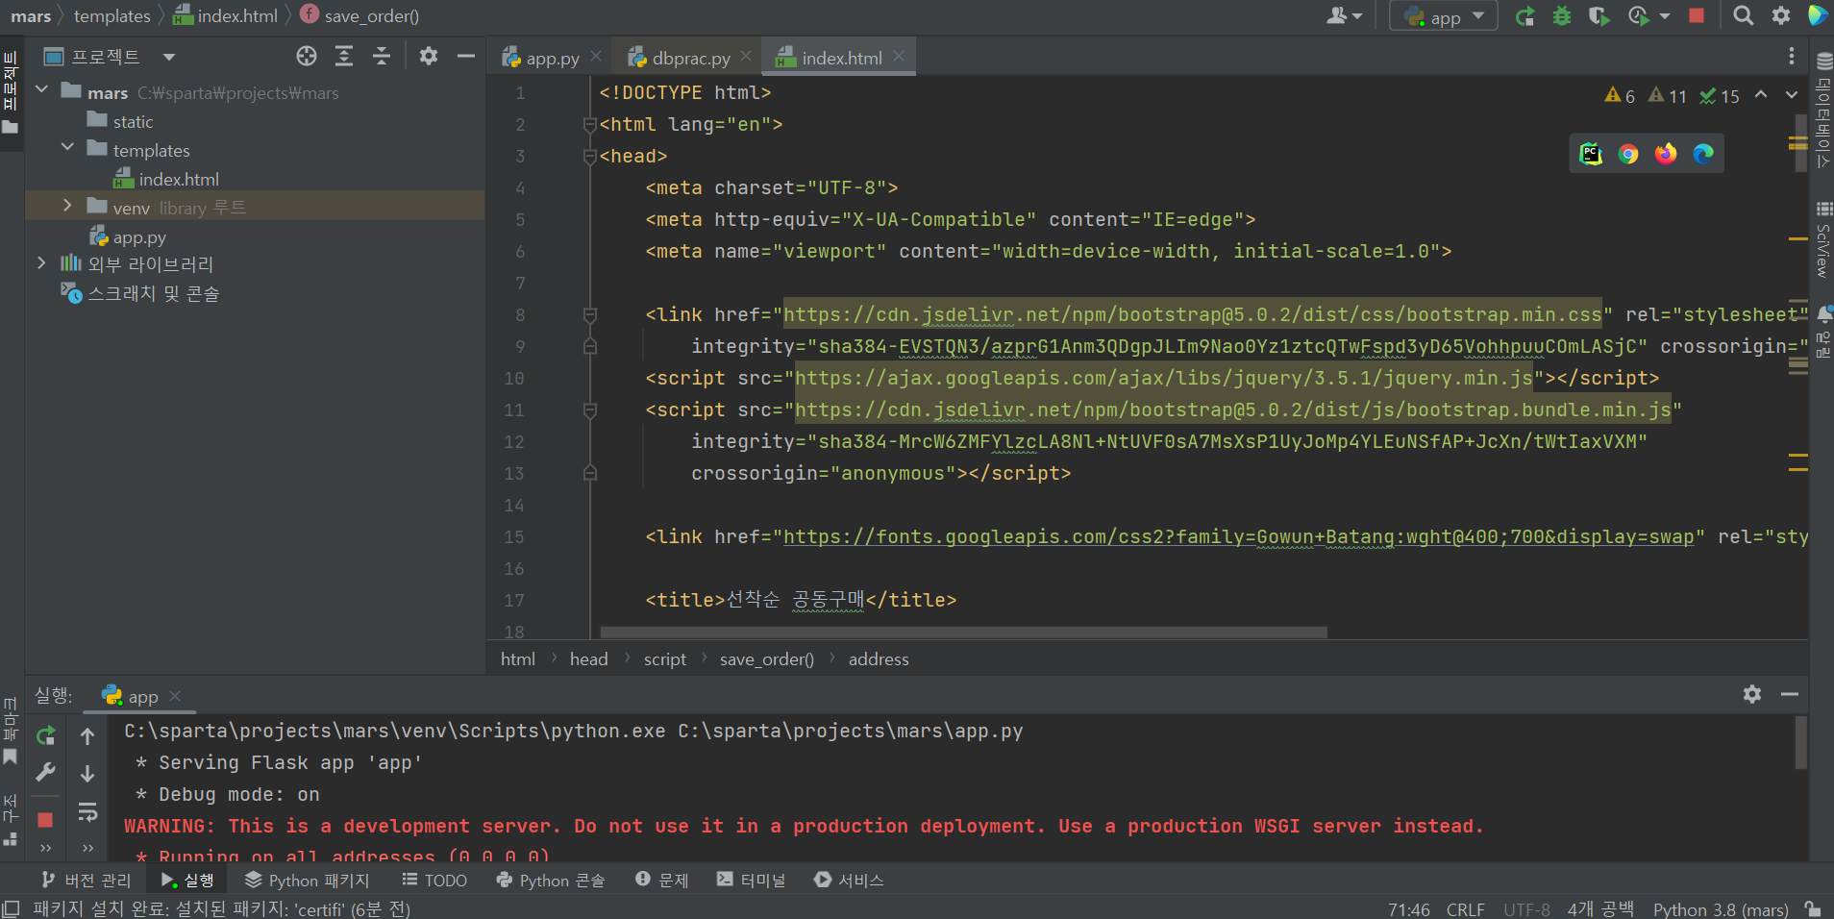The image size is (1834, 919).
Task: Jump down the stack trace in the Run panel
Action: click(x=87, y=773)
